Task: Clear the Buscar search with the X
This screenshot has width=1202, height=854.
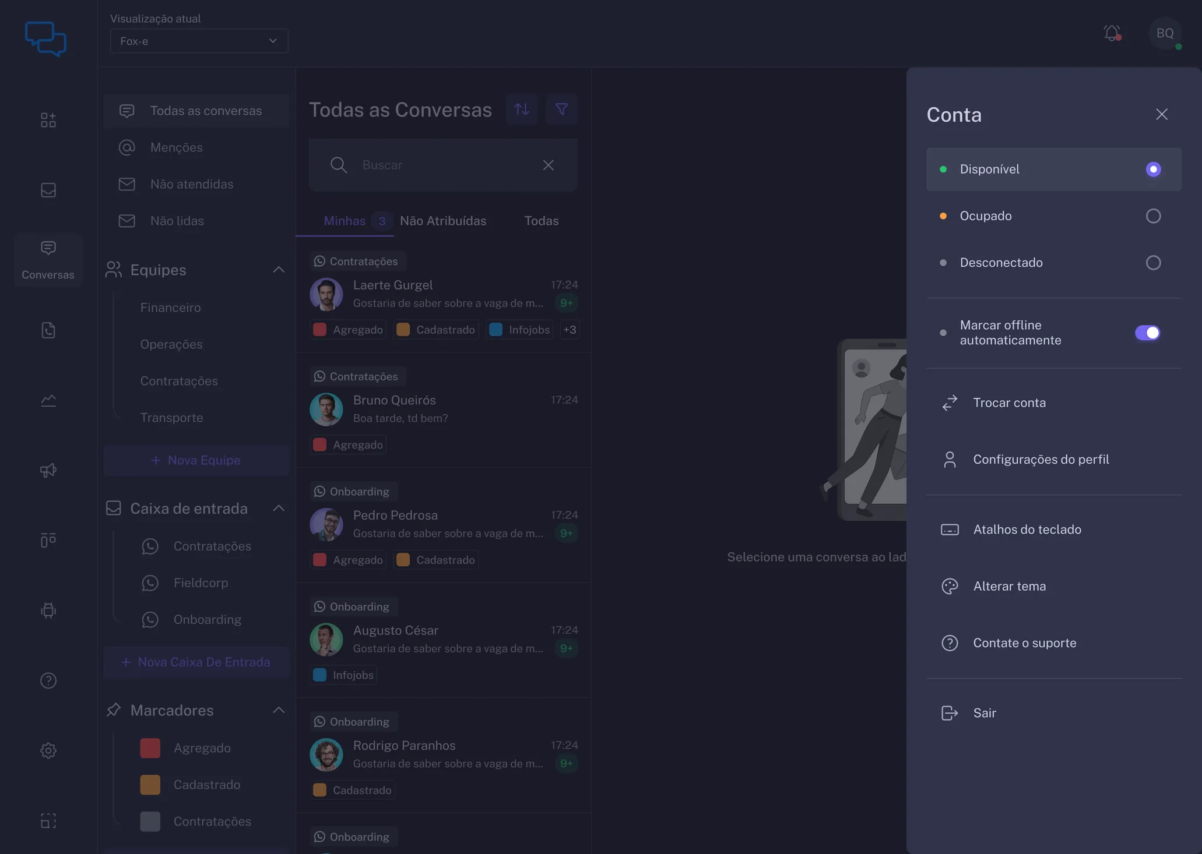Action: tap(548, 165)
